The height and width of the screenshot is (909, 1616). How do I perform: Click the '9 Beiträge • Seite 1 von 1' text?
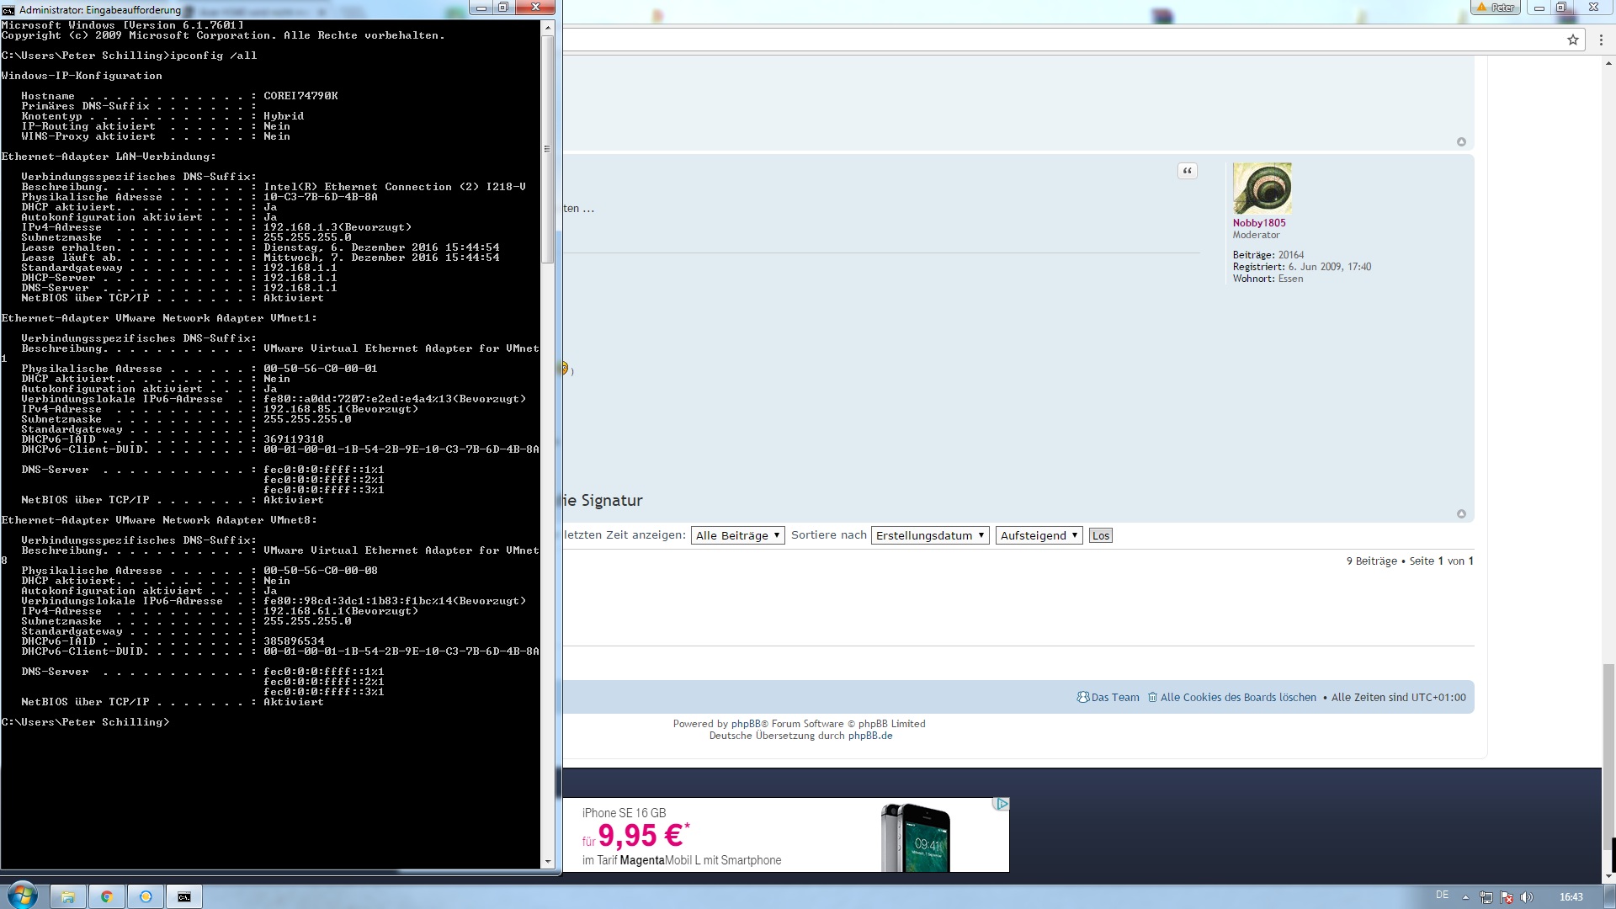coord(1410,561)
